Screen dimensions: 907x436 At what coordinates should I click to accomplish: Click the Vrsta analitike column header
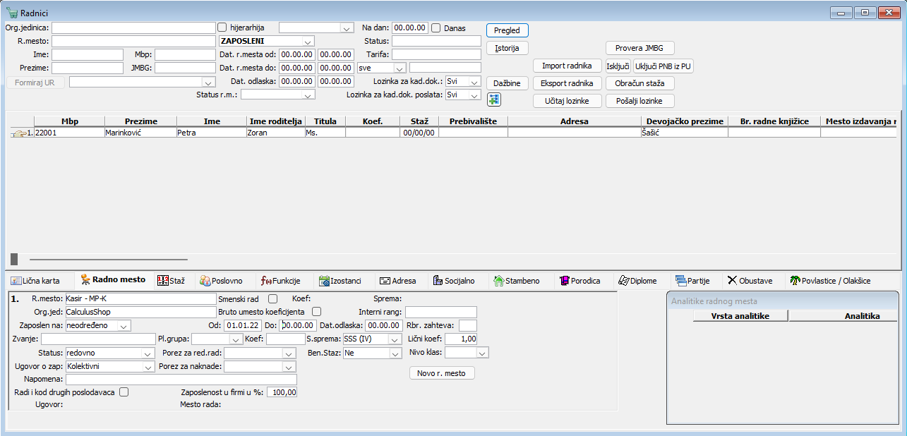[740, 316]
